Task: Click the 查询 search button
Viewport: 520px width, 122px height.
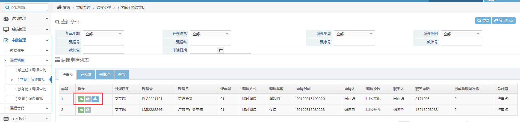Action: [x=483, y=21]
